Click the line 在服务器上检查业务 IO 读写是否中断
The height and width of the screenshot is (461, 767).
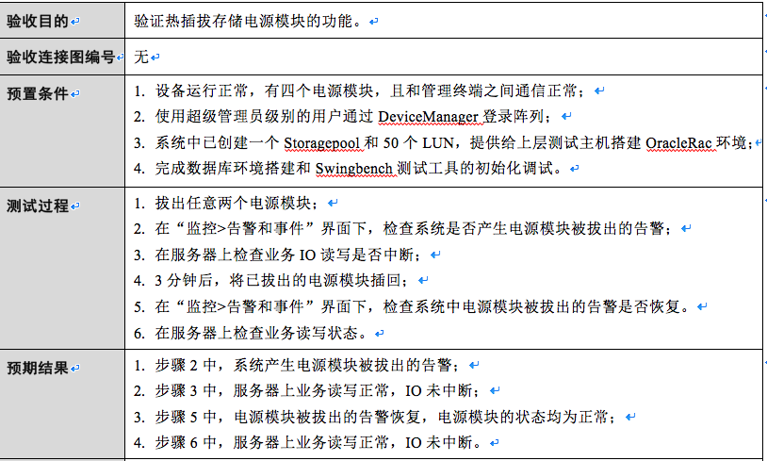(277, 255)
